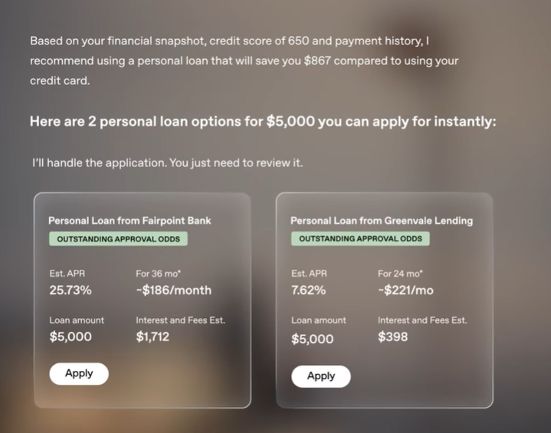Click the 25.73% estimated APR value
The width and height of the screenshot is (551, 433).
click(71, 290)
